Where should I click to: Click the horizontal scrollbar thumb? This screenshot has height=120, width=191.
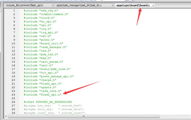tap(84, 116)
